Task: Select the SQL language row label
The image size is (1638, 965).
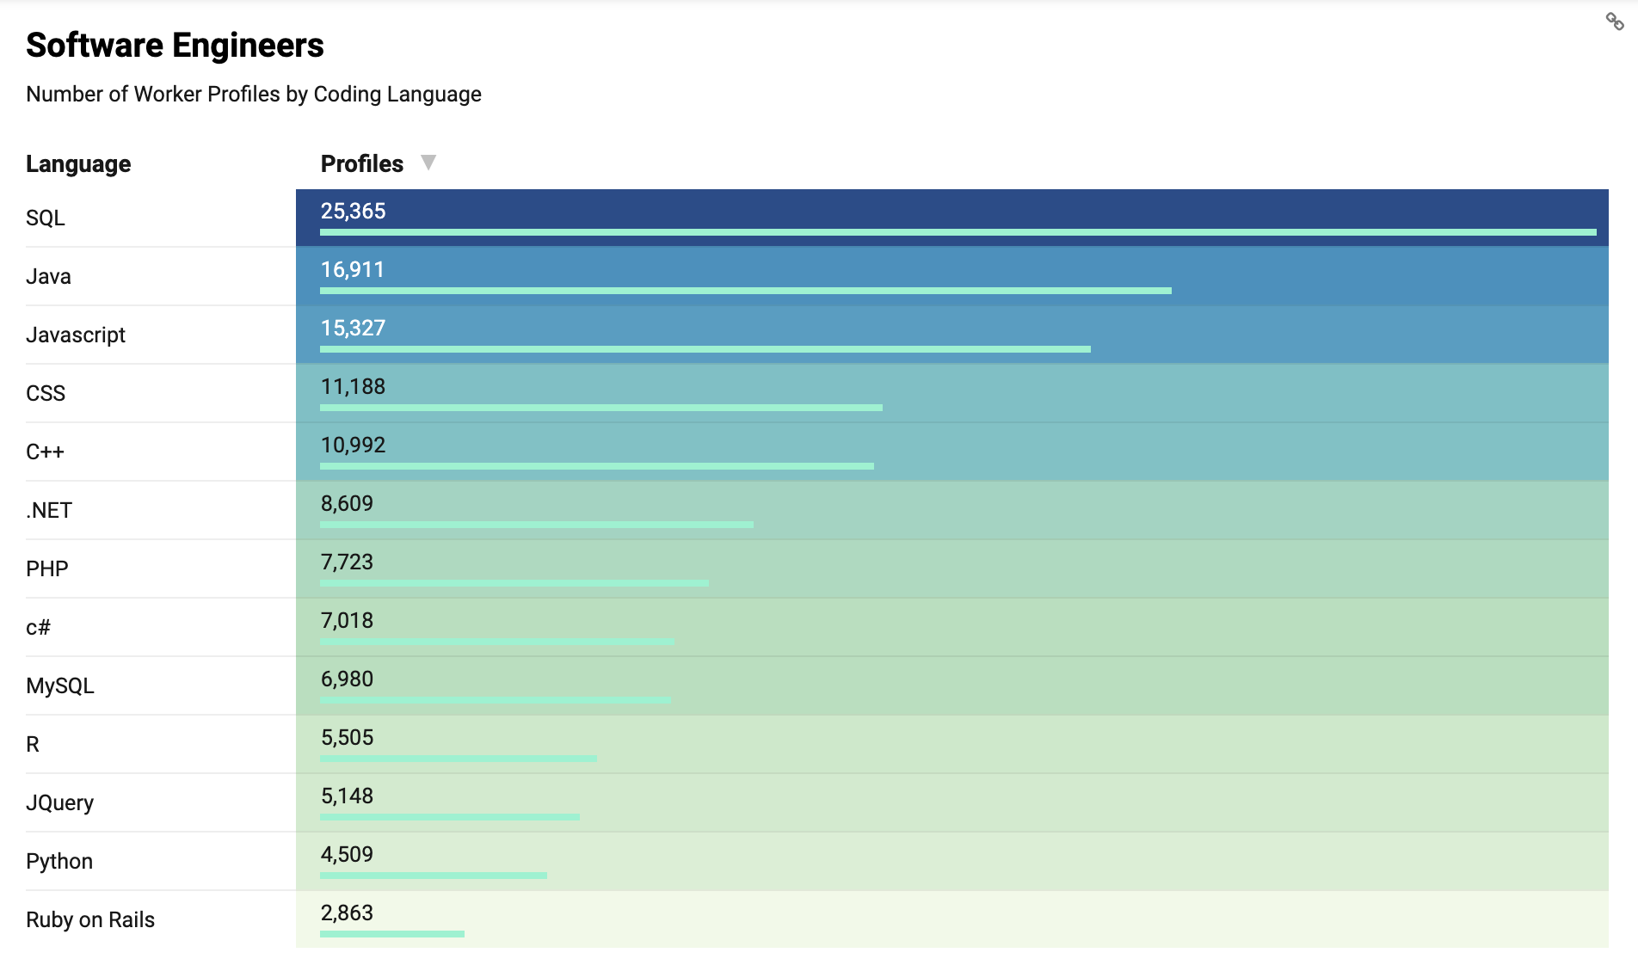Action: (46, 218)
